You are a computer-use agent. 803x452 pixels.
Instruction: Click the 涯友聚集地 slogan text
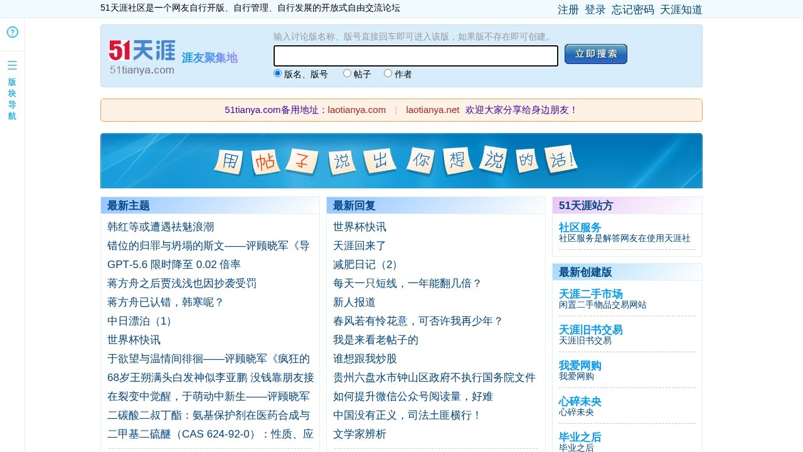[210, 58]
